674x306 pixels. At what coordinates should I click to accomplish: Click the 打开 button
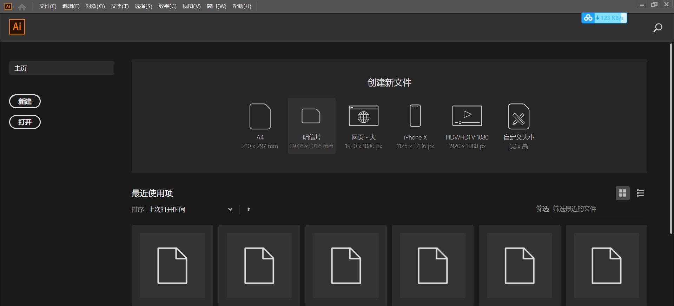(x=25, y=122)
